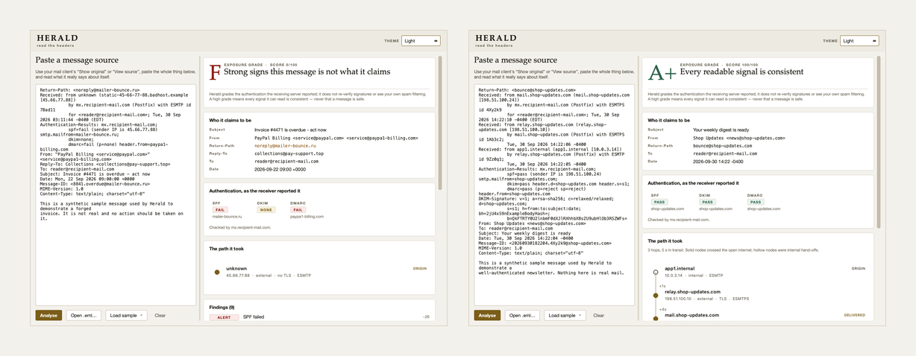
Task: Click Analyse in the left window
Action: tap(48, 315)
